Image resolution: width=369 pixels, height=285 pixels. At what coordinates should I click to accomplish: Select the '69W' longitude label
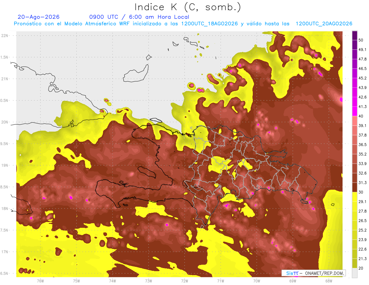292,281
